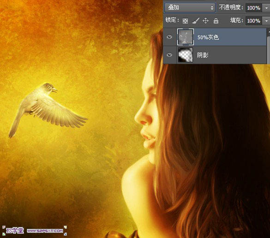
Task: Click the 50%灰色 layer name
Action: pos(208,37)
